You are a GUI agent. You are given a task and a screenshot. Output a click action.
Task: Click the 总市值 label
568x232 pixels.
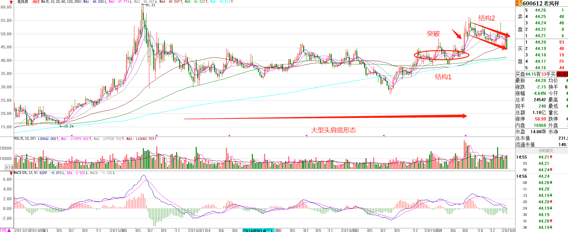[523, 138]
